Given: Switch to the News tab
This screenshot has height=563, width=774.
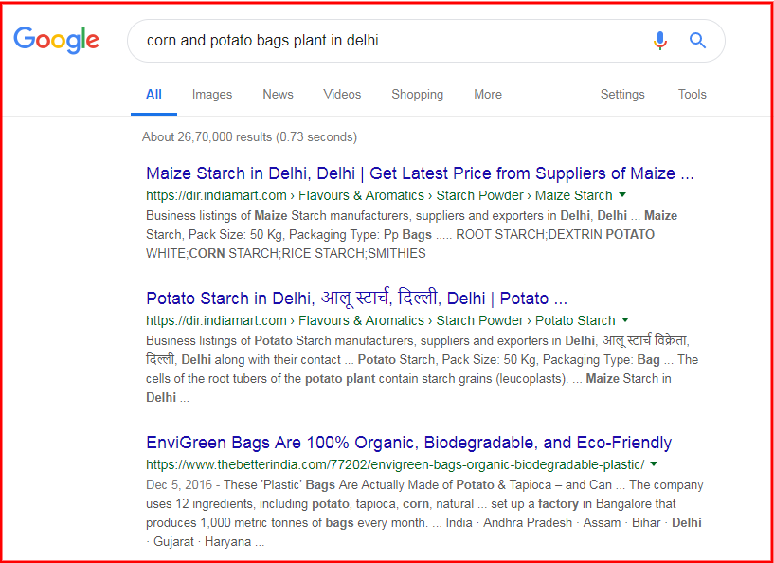Looking at the screenshot, I should coord(278,94).
